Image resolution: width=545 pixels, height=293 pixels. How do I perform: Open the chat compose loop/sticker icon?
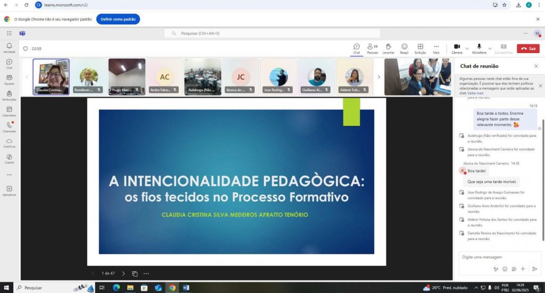pos(514,269)
